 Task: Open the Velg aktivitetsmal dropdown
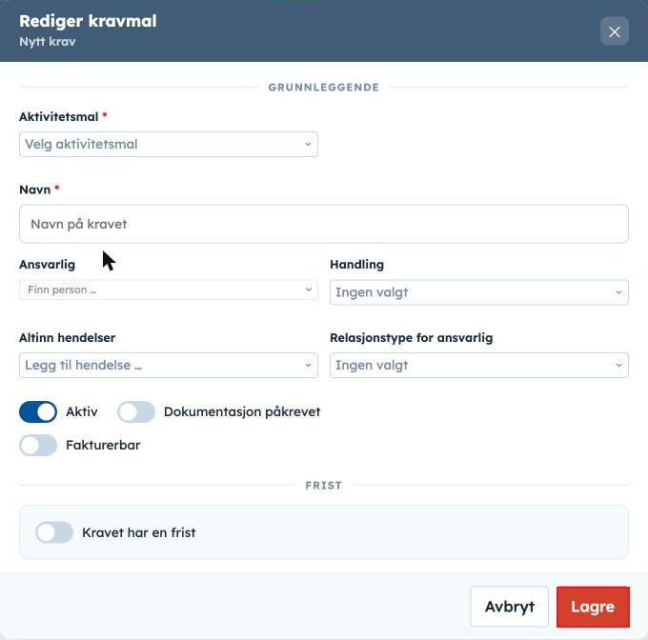(x=169, y=144)
